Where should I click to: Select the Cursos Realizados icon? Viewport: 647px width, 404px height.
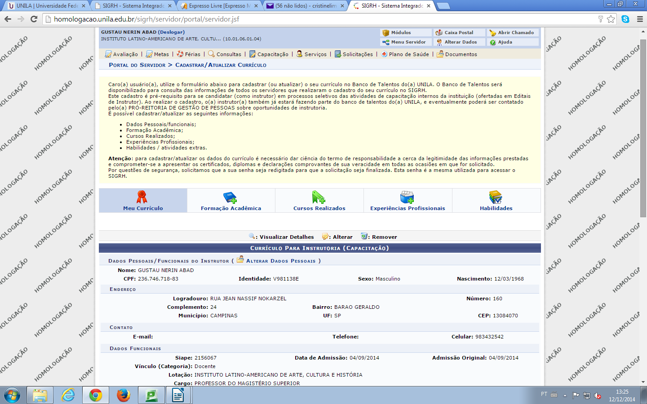click(x=319, y=197)
